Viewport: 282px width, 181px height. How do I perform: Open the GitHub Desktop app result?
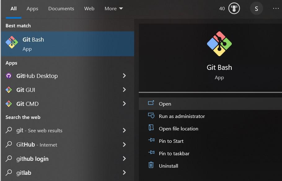(68, 76)
